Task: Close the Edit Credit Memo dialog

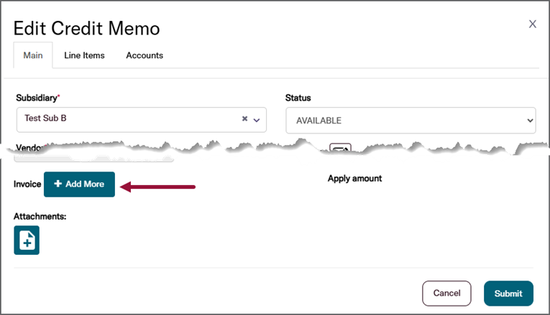Action: point(533,24)
